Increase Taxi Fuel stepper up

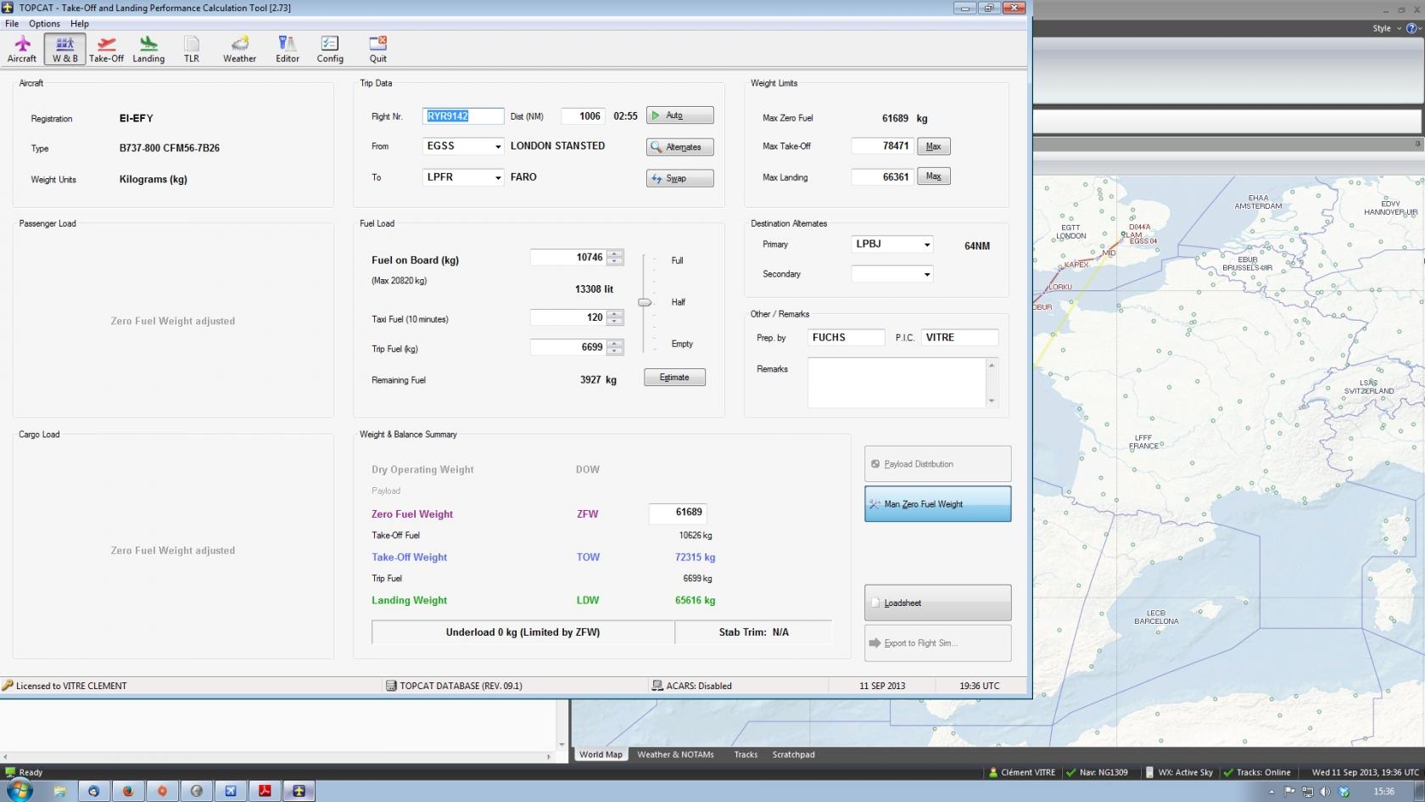point(615,314)
